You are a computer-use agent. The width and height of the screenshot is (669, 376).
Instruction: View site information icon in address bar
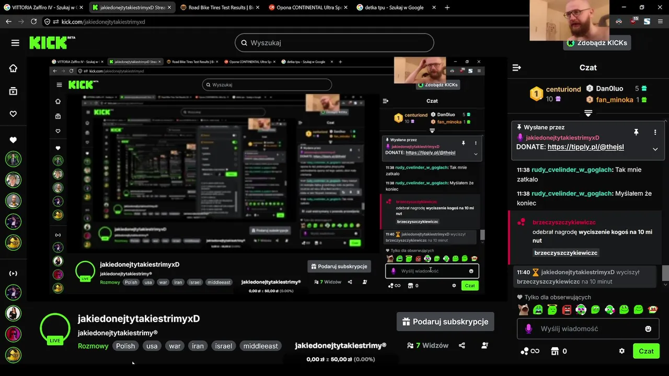48,22
